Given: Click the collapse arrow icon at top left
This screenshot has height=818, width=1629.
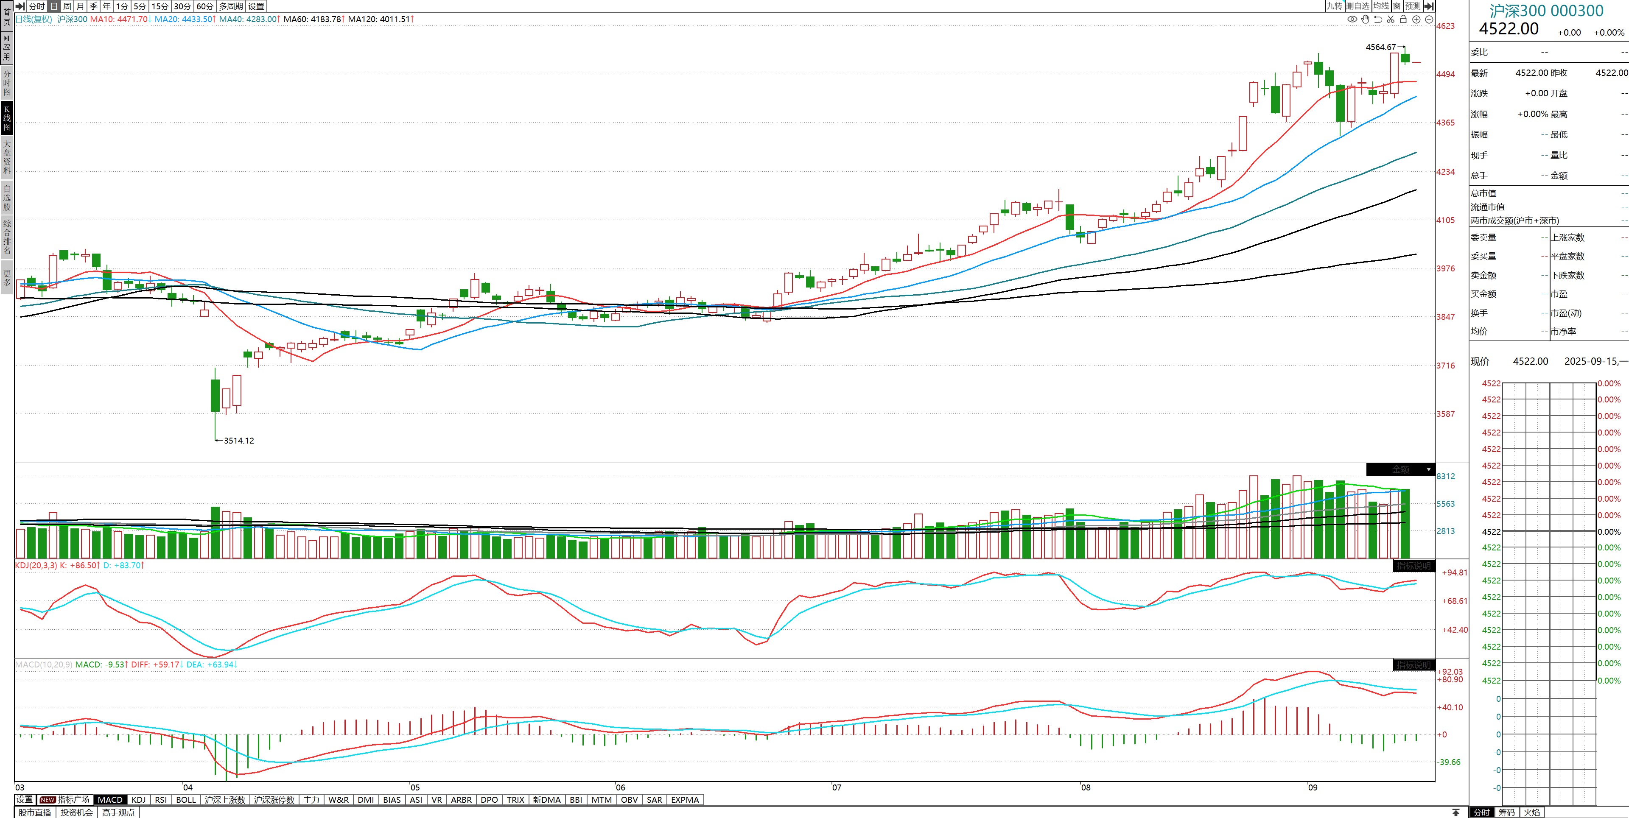Looking at the screenshot, I should pyautogui.click(x=20, y=6).
